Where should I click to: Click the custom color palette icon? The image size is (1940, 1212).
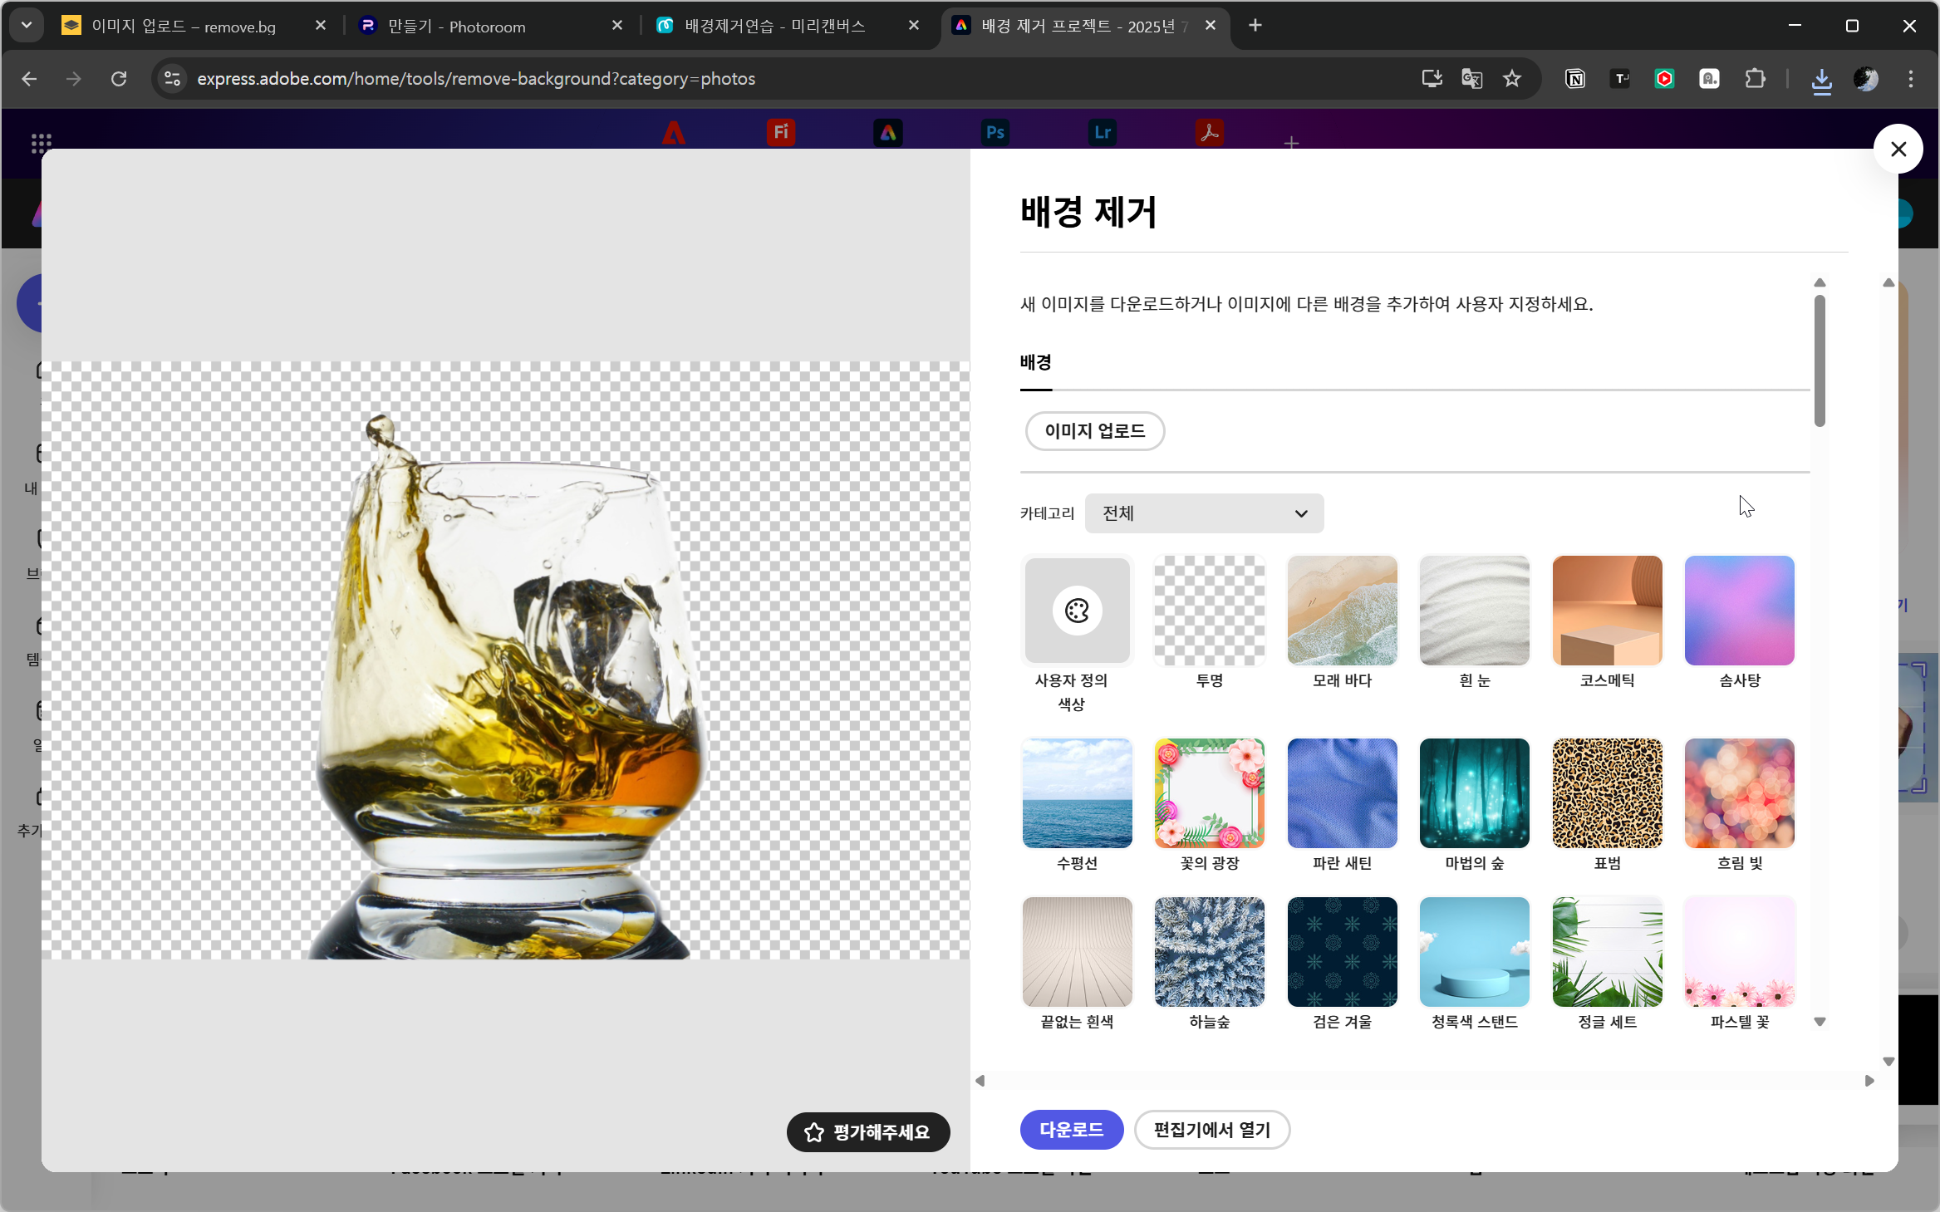click(x=1077, y=611)
